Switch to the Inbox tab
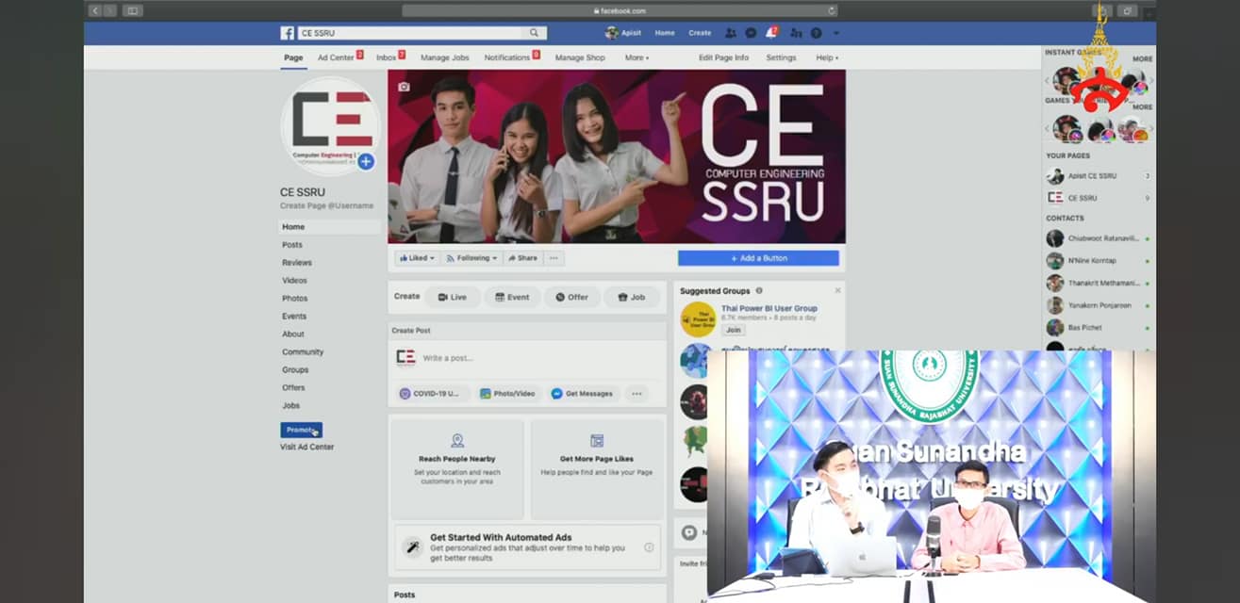 pyautogui.click(x=387, y=57)
